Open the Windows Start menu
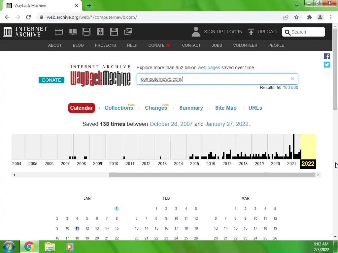 pos(9,246)
